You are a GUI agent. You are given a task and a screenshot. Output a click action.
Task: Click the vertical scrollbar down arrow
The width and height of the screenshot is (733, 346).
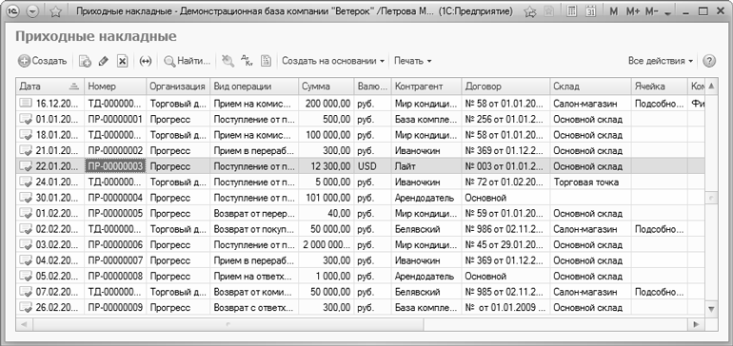pyautogui.click(x=711, y=309)
